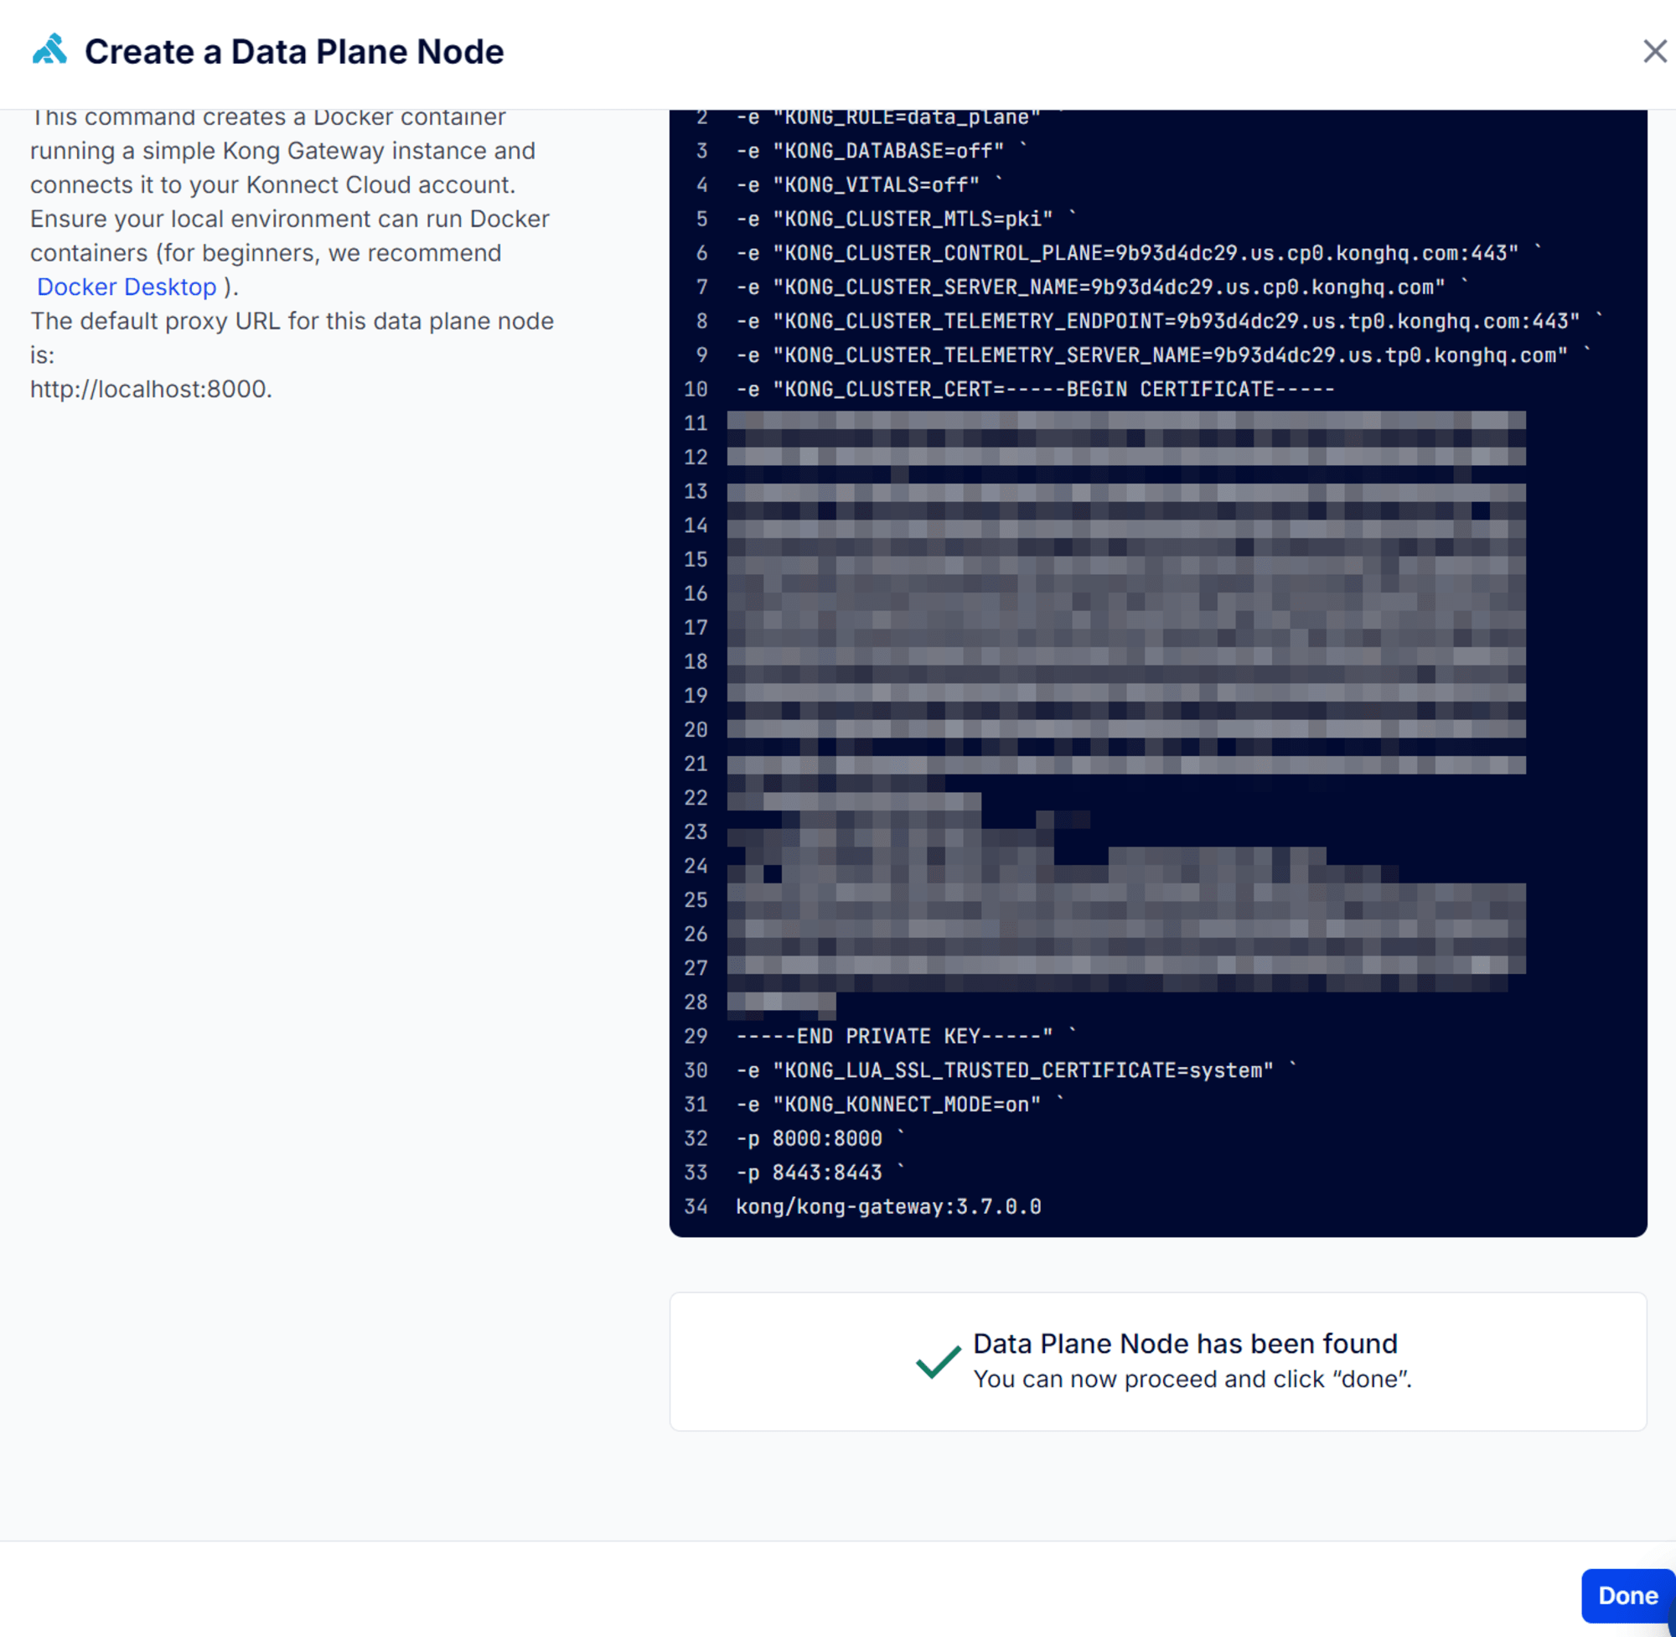Click the 'Data Plane Node has been found' message

point(1184,1343)
